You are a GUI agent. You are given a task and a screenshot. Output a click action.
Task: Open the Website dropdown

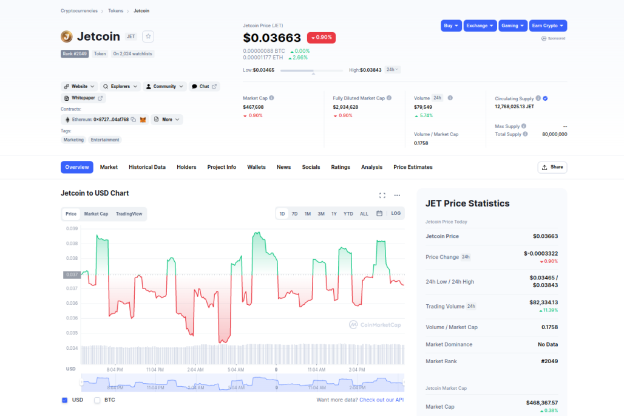tap(79, 86)
